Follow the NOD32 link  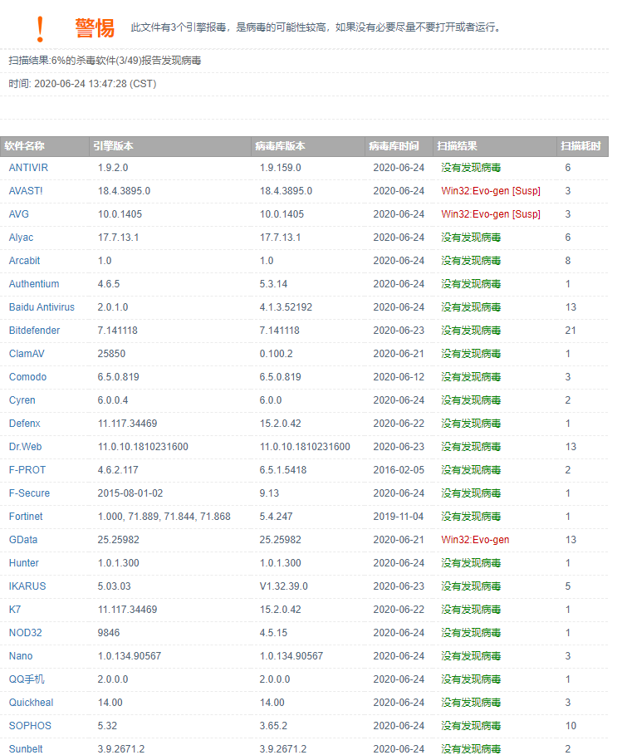[x=26, y=633]
